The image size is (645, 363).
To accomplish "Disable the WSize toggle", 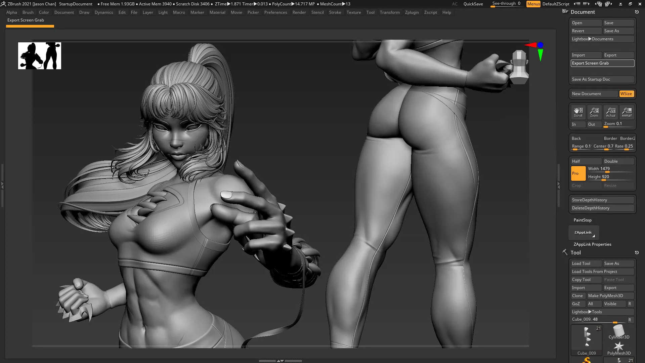I will [626, 94].
